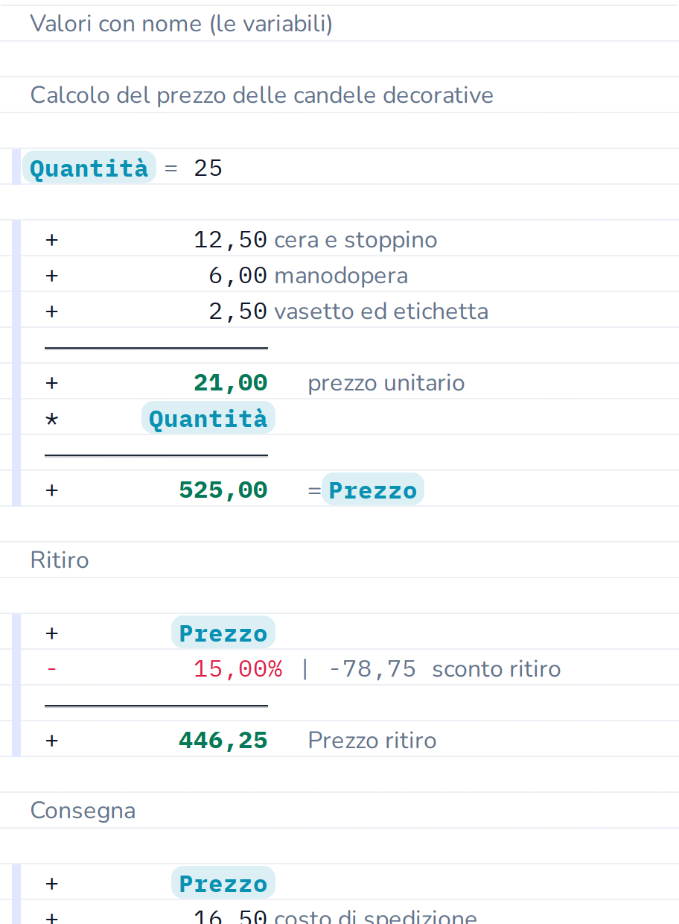679x924 pixels.
Task: Select the red minus operator of sconto row
Action: (51, 669)
